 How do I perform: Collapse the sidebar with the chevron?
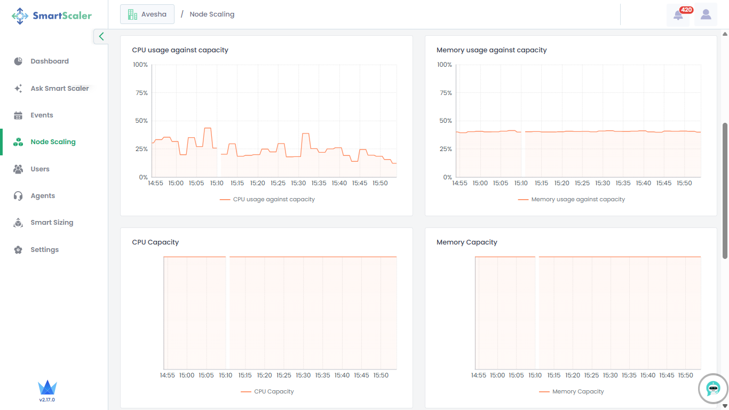coord(101,36)
